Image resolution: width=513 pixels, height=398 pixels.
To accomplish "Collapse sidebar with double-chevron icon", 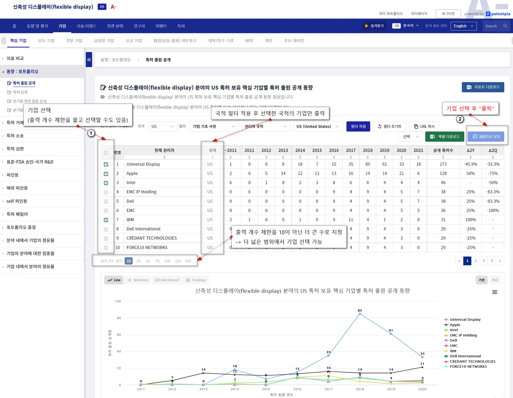I will tap(89, 60).
